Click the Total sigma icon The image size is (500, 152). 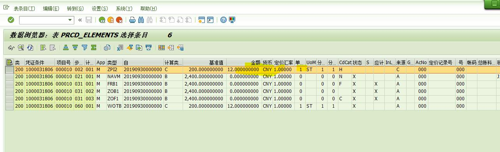(x=94, y=47)
